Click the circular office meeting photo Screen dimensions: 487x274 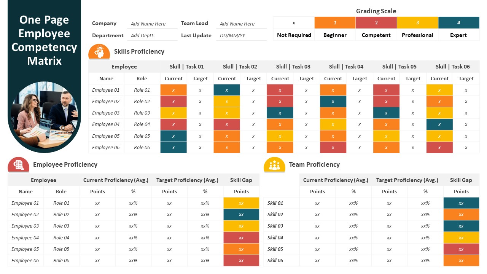coord(44,117)
